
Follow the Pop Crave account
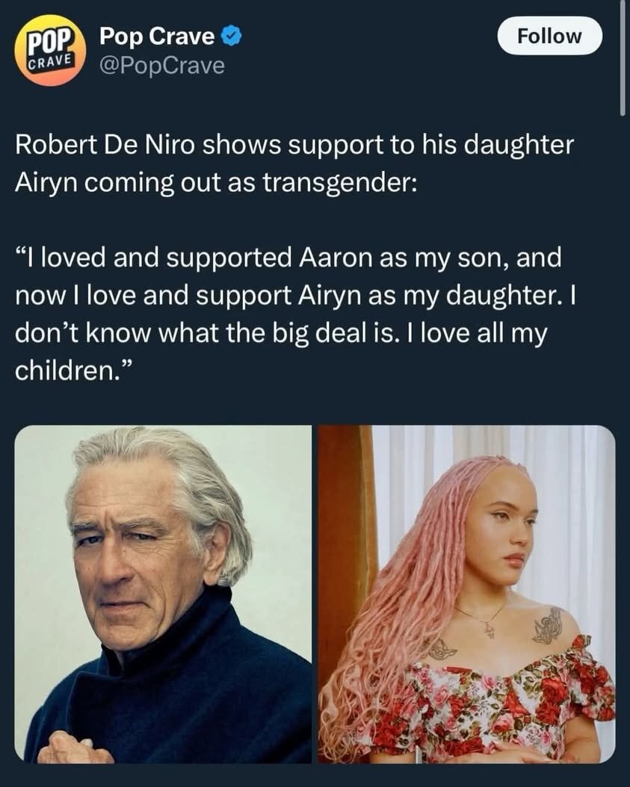point(549,36)
